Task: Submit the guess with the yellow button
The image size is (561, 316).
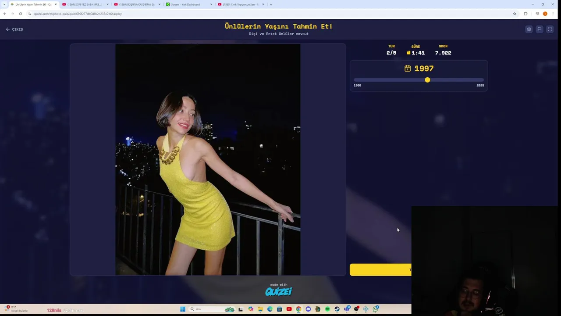Action: pos(380,270)
